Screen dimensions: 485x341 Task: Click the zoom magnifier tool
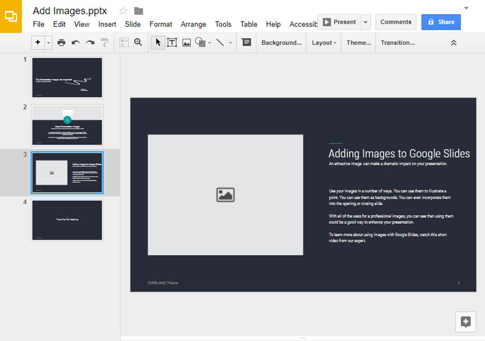click(x=138, y=43)
